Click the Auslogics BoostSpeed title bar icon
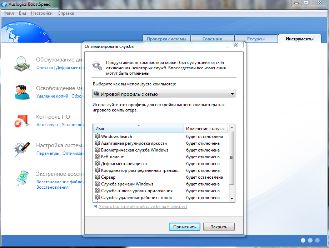The width and height of the screenshot is (329, 248). [4, 4]
